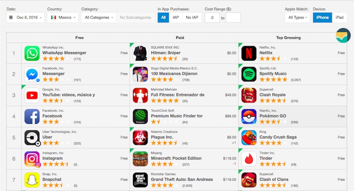Image resolution: width=354 pixels, height=191 pixels.
Task: Click the round teal chart widget icon
Action: click(343, 36)
